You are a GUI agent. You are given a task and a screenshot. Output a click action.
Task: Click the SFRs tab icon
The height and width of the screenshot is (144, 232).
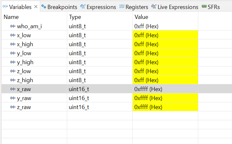(204, 7)
